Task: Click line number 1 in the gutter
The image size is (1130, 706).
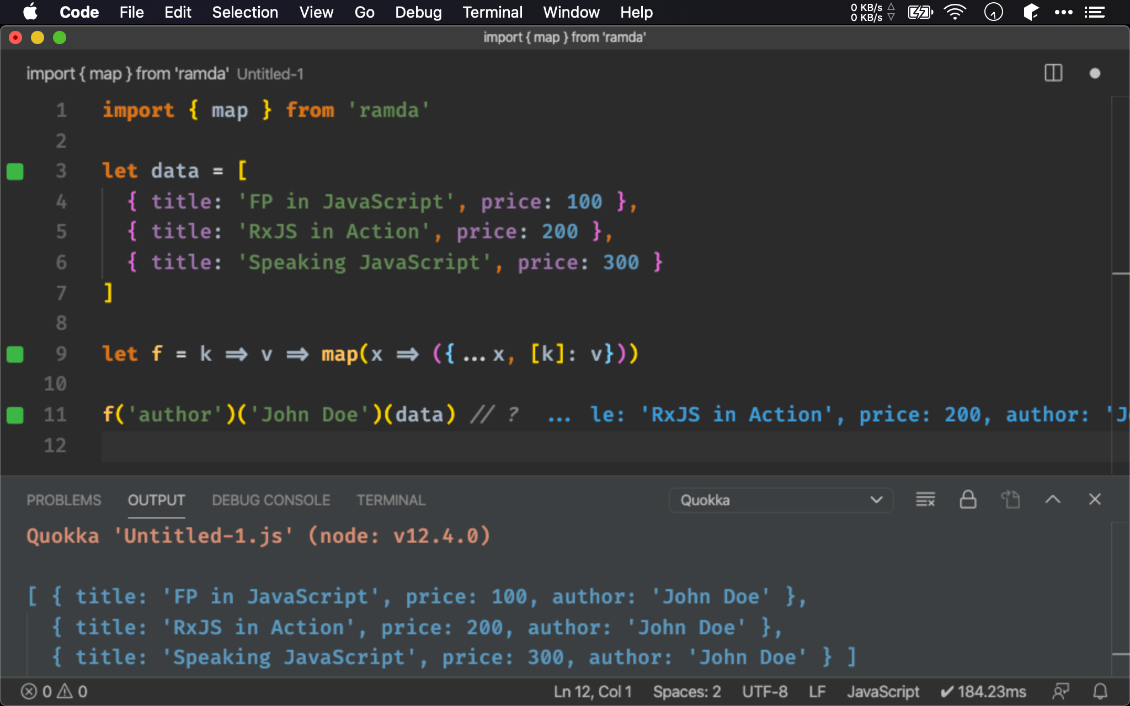Action: (x=61, y=110)
